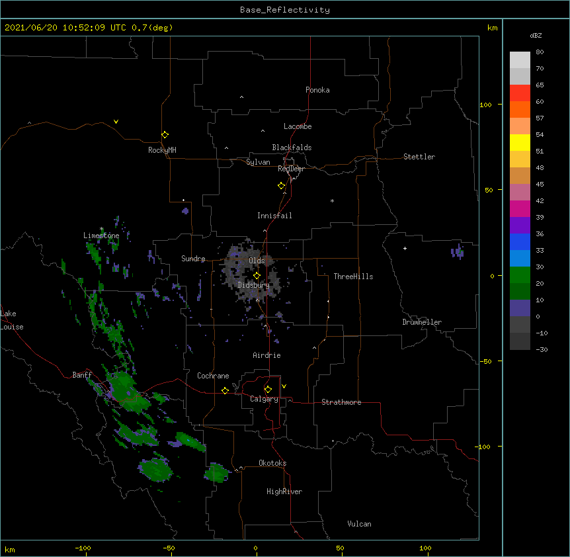
Task: Select the magenta 42-39 dBZ legend swatch
Action: click(x=520, y=208)
